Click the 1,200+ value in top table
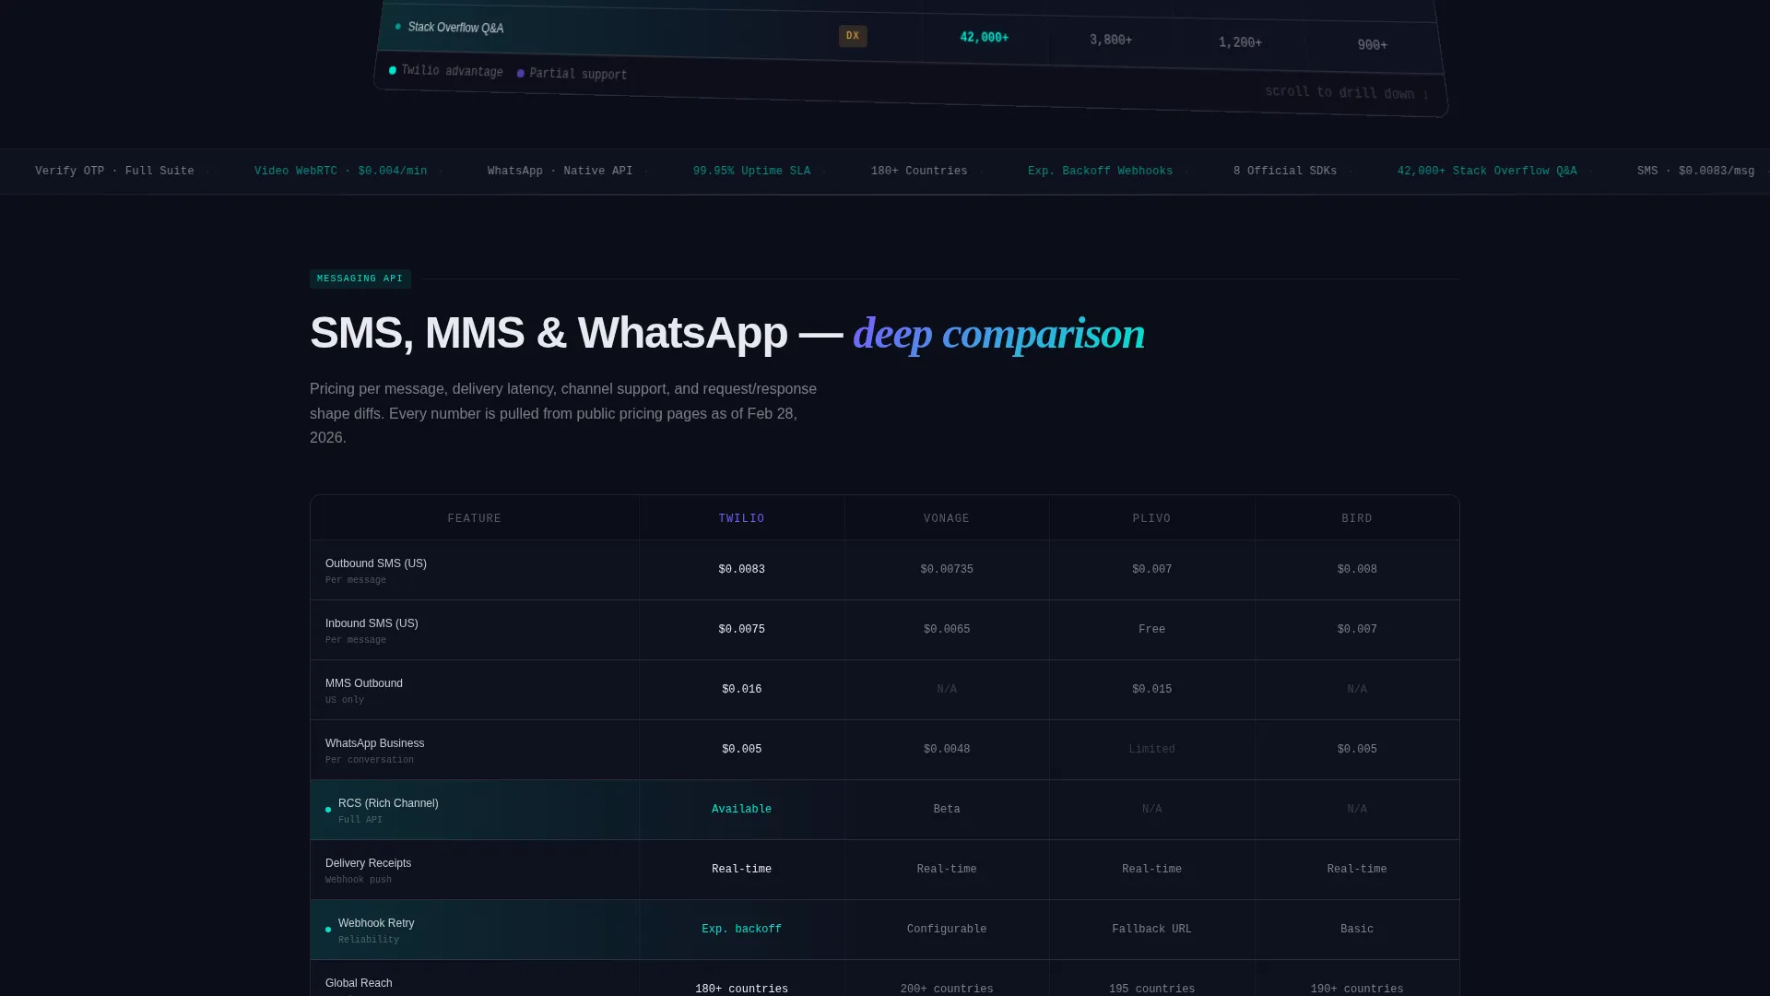The width and height of the screenshot is (1770, 996). (x=1240, y=42)
